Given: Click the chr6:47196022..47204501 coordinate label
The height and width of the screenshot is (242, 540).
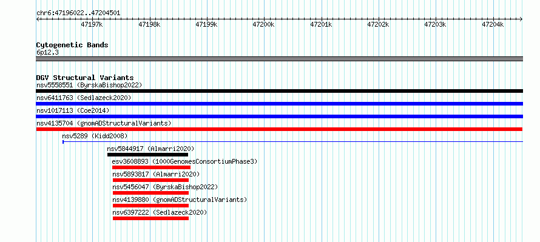Looking at the screenshot, I should click(x=78, y=13).
